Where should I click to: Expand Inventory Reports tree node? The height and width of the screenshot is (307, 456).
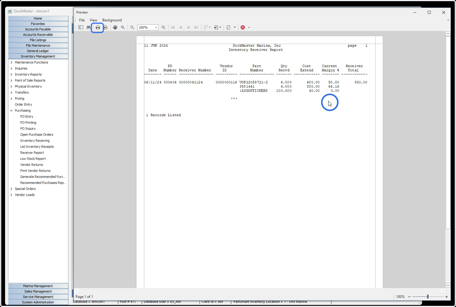tap(11, 74)
